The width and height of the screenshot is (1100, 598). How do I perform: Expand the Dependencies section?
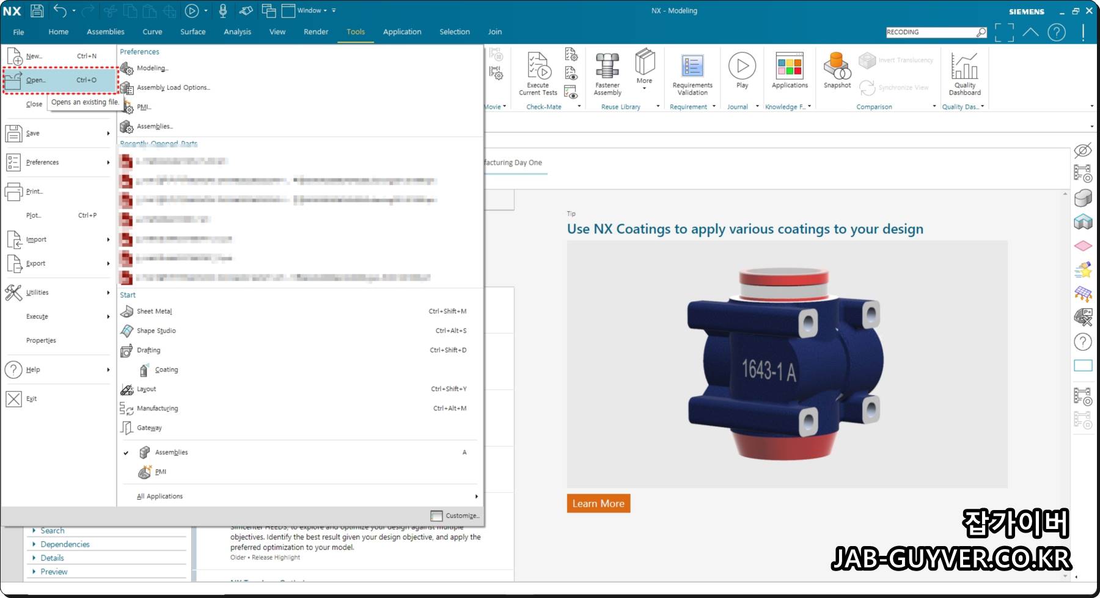tap(65, 544)
